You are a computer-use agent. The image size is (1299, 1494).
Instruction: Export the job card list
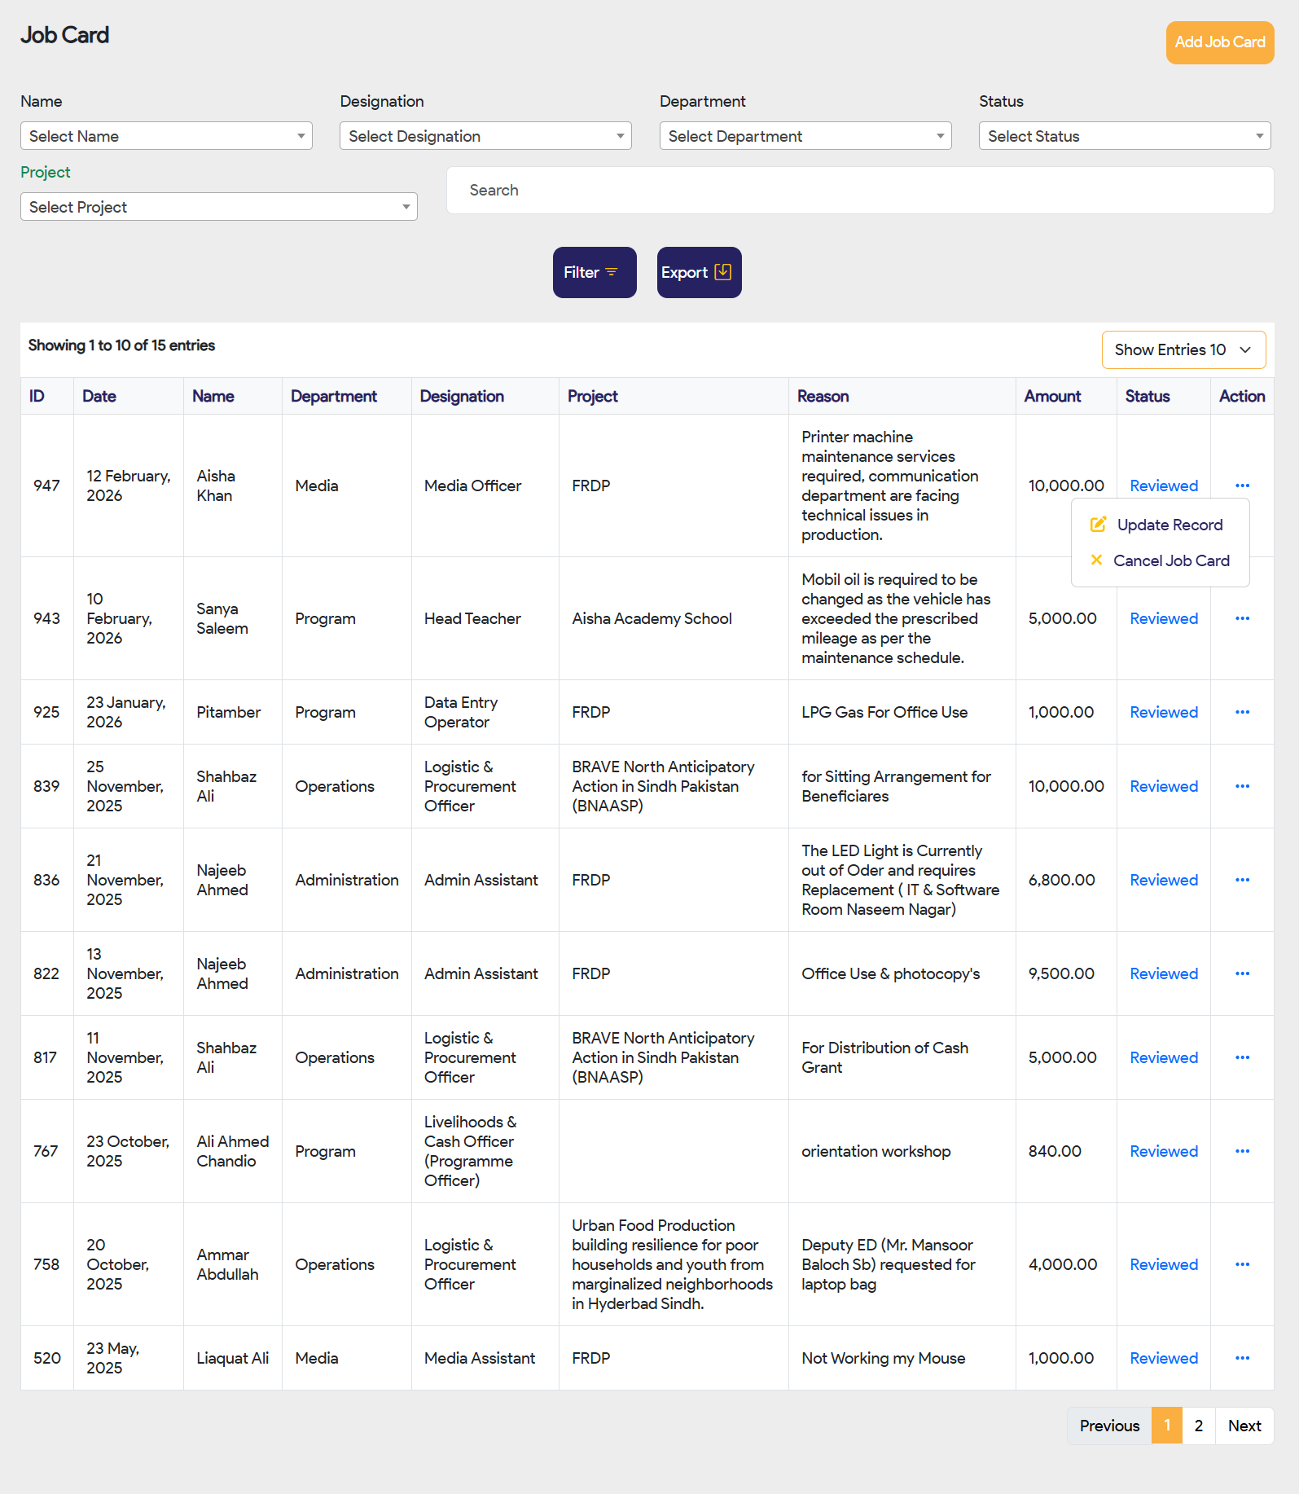tap(699, 273)
